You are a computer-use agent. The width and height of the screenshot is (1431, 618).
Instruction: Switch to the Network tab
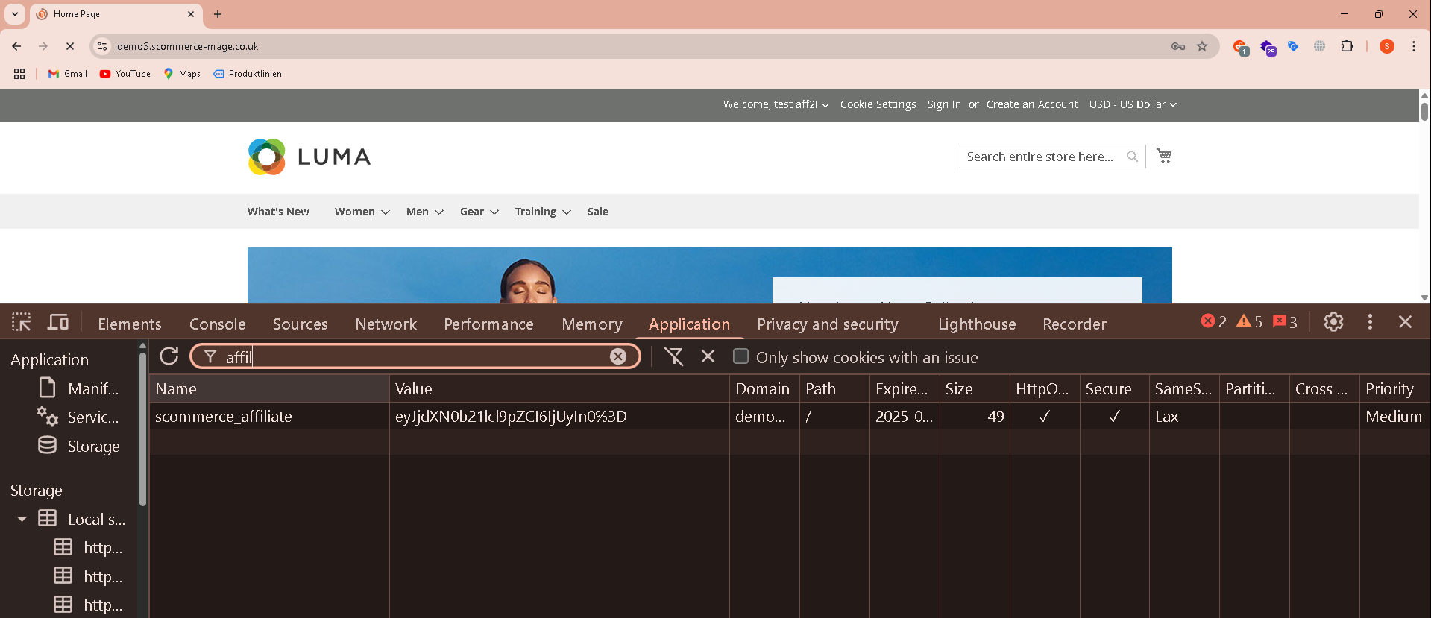386,324
